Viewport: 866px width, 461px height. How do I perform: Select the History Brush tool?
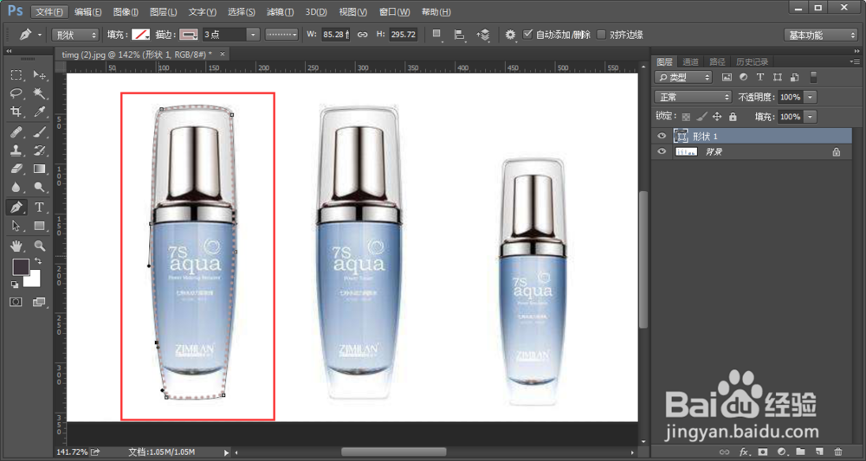[x=39, y=150]
